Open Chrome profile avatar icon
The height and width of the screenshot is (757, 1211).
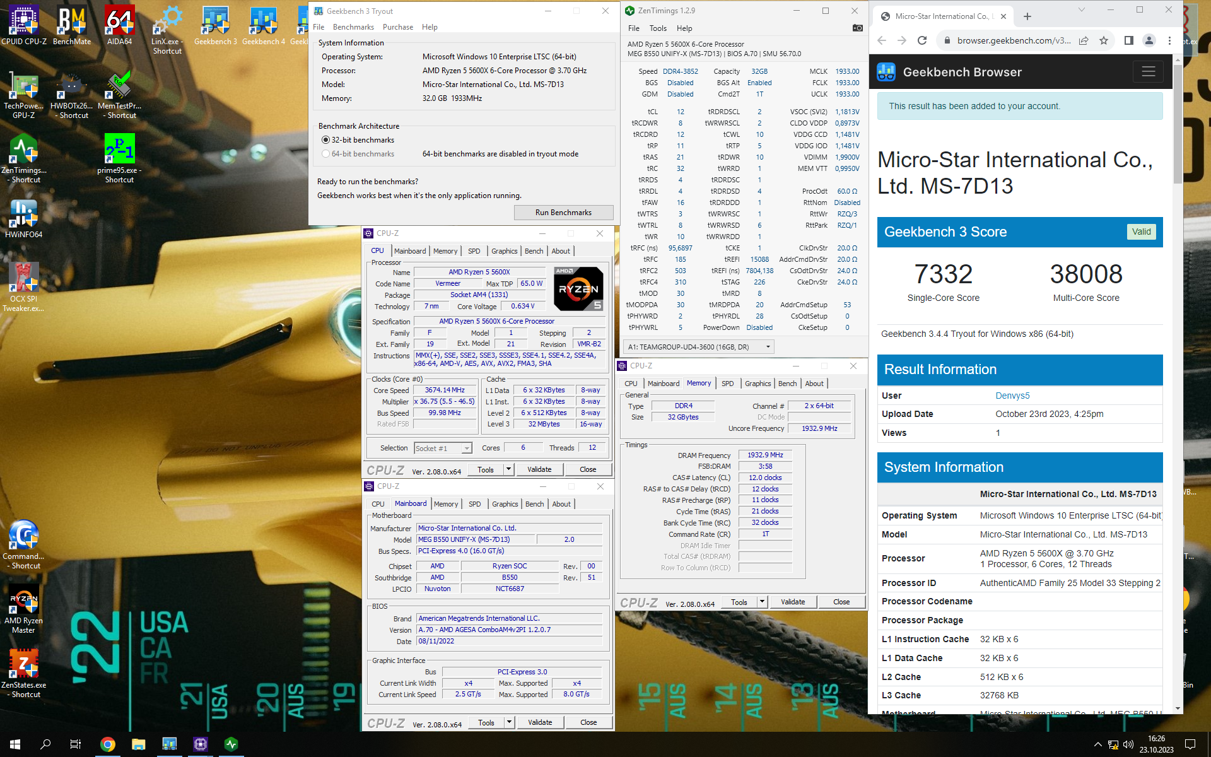point(1149,40)
